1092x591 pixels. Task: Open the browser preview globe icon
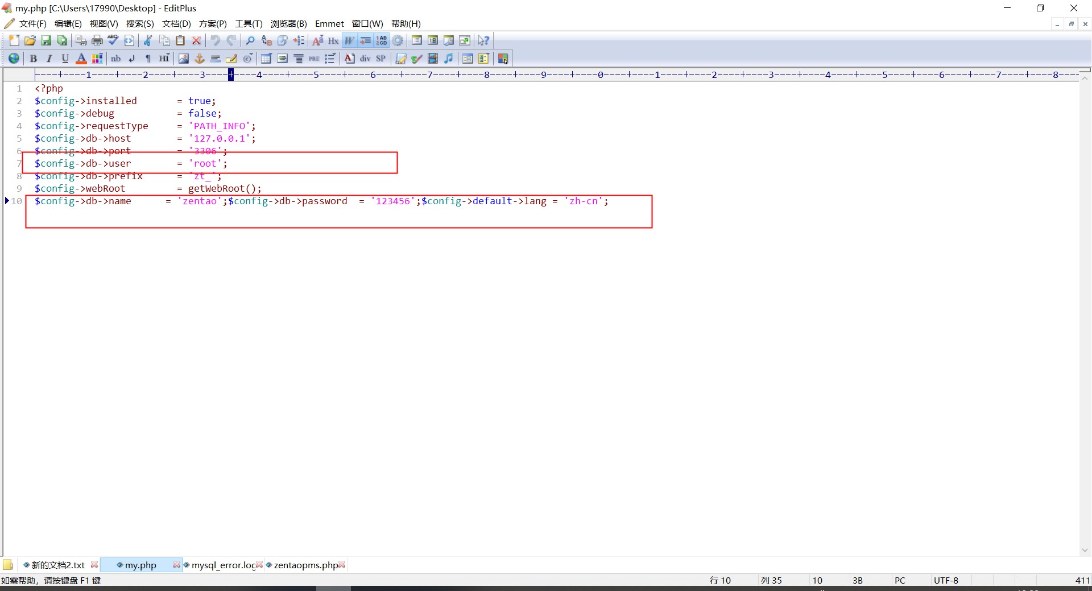pos(14,59)
